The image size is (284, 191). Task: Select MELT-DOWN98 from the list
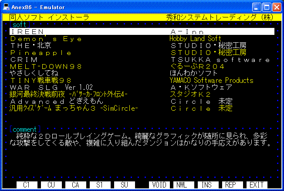pos(46,67)
